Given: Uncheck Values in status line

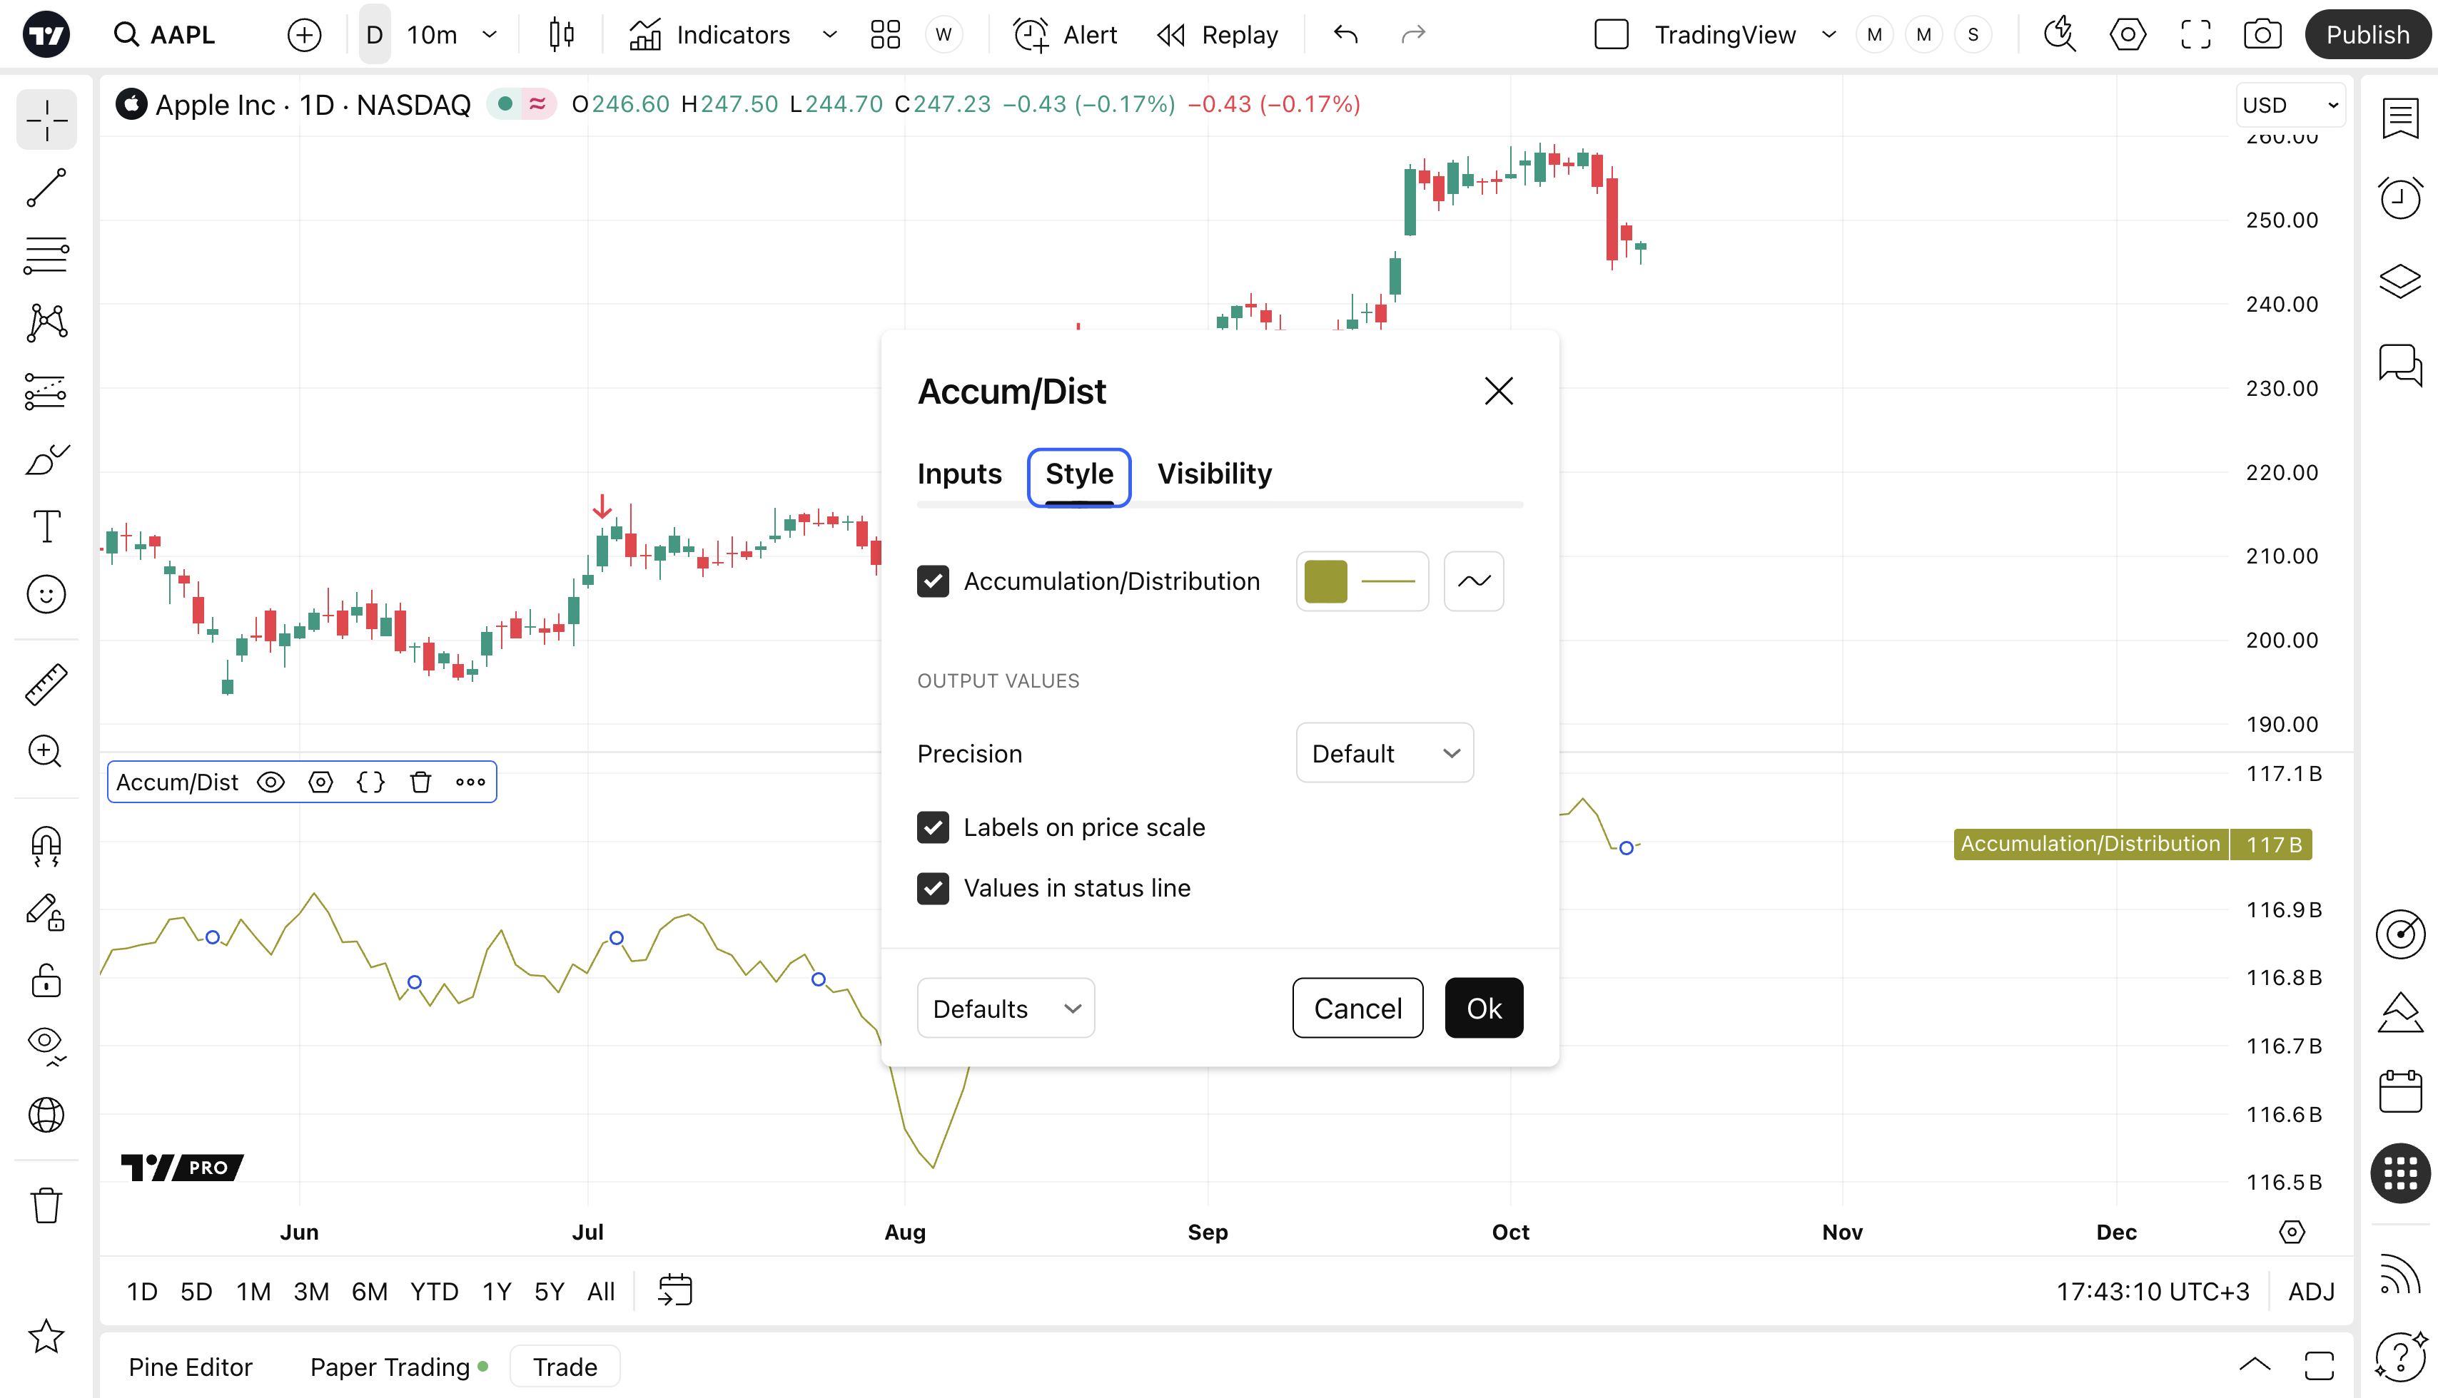Looking at the screenshot, I should (933, 888).
